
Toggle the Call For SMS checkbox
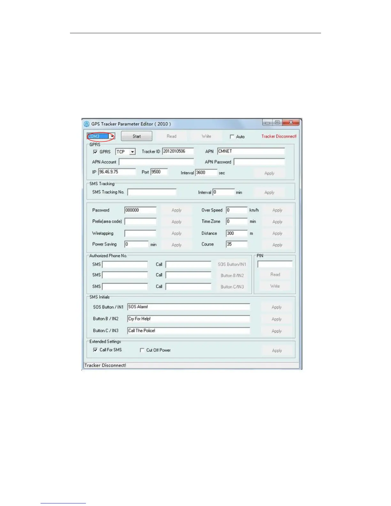click(x=95, y=350)
